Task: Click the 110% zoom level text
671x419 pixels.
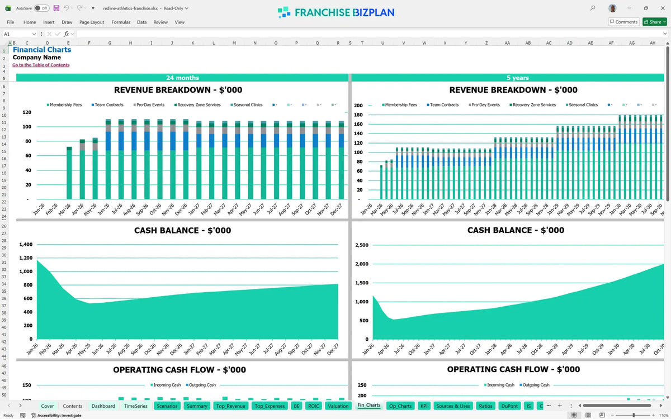Action: coord(663,415)
